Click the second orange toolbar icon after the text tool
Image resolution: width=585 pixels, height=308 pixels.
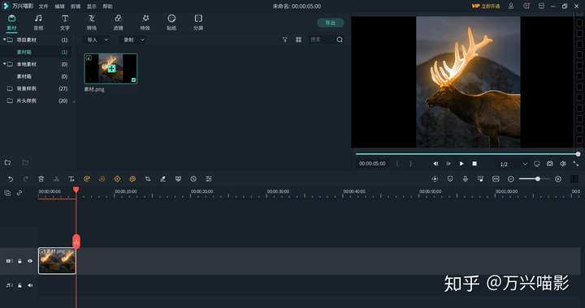[x=102, y=179]
